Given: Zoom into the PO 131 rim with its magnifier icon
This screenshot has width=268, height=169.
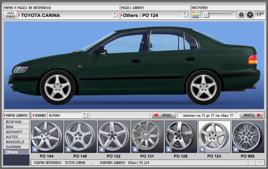Looking at the screenshot, I should 135,150.
